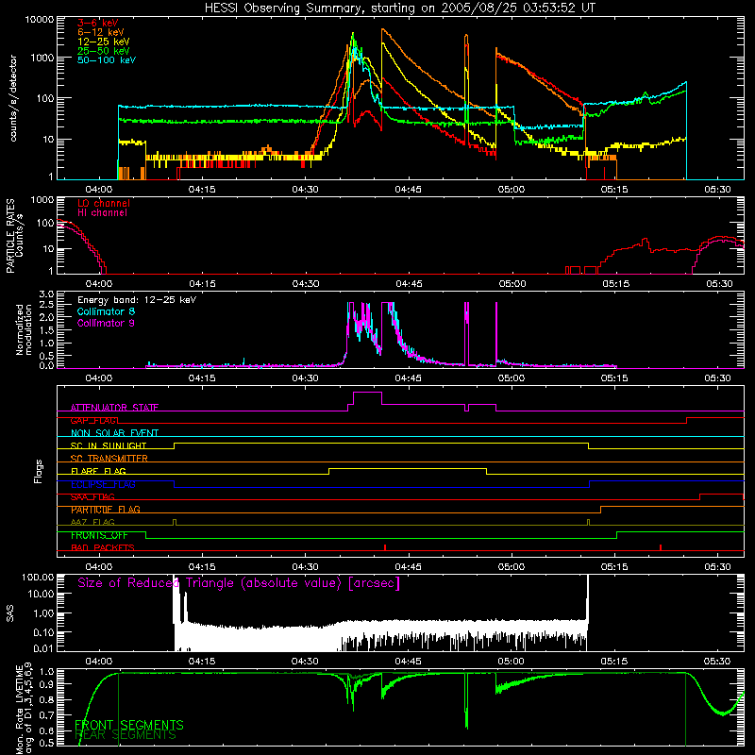Select the SC_TRANSMITTER flag label
The height and width of the screenshot is (755, 755).
(109, 459)
